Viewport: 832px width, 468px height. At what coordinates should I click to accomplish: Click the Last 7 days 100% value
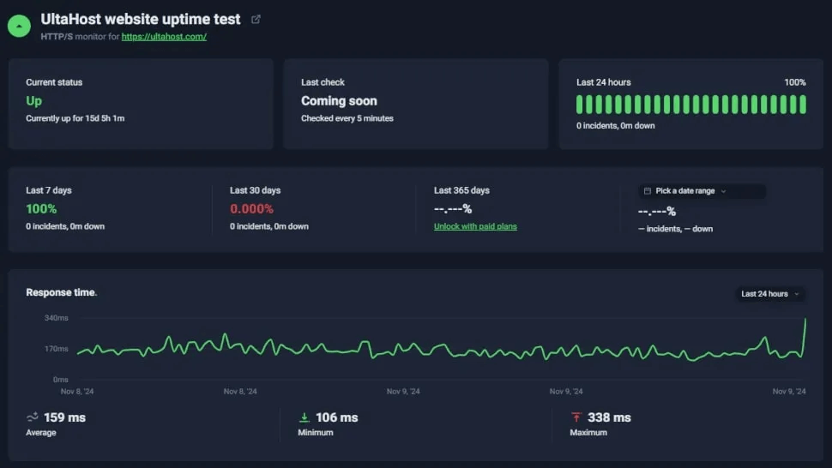point(41,209)
